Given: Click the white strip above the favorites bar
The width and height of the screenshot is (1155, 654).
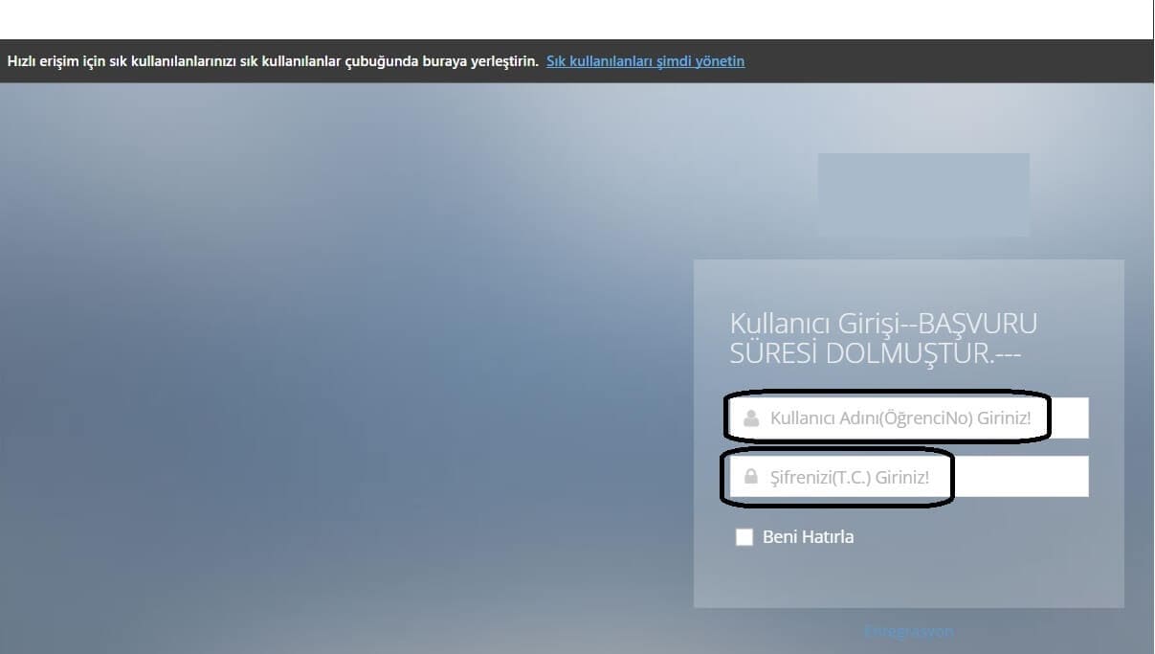Looking at the screenshot, I should tap(574, 19).
